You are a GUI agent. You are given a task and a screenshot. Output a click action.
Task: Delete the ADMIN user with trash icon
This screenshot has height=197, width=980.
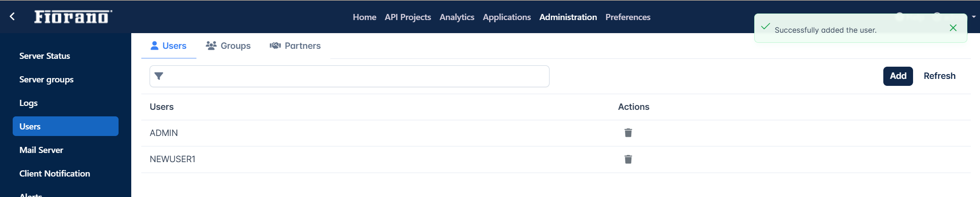click(628, 132)
